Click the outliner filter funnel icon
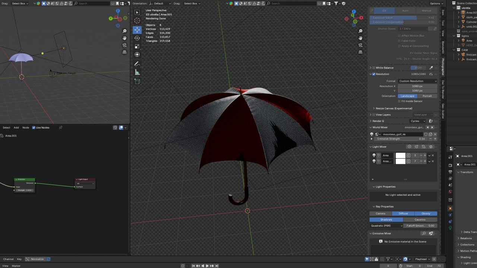This screenshot has width=477, height=268. click(x=336, y=3)
